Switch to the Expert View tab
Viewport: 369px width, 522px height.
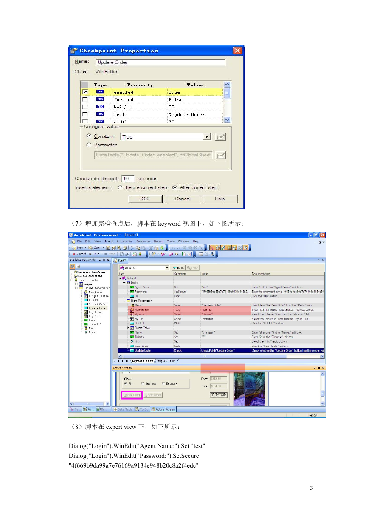(166, 360)
